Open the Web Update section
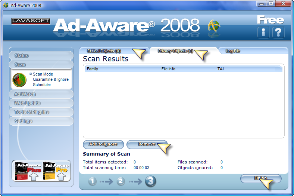The image size is (294, 196). [x=41, y=103]
